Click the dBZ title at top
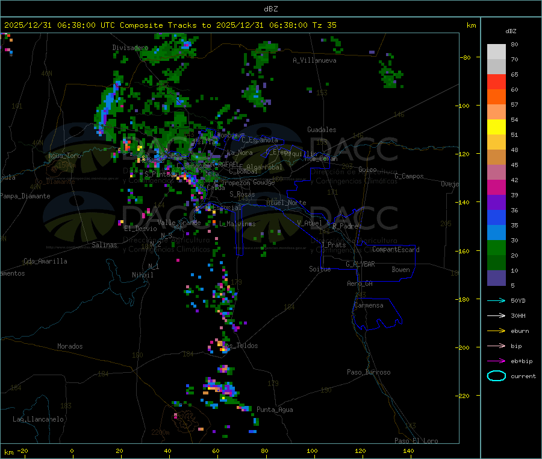Image resolution: width=542 pixels, height=459 pixels. pyautogui.click(x=270, y=9)
